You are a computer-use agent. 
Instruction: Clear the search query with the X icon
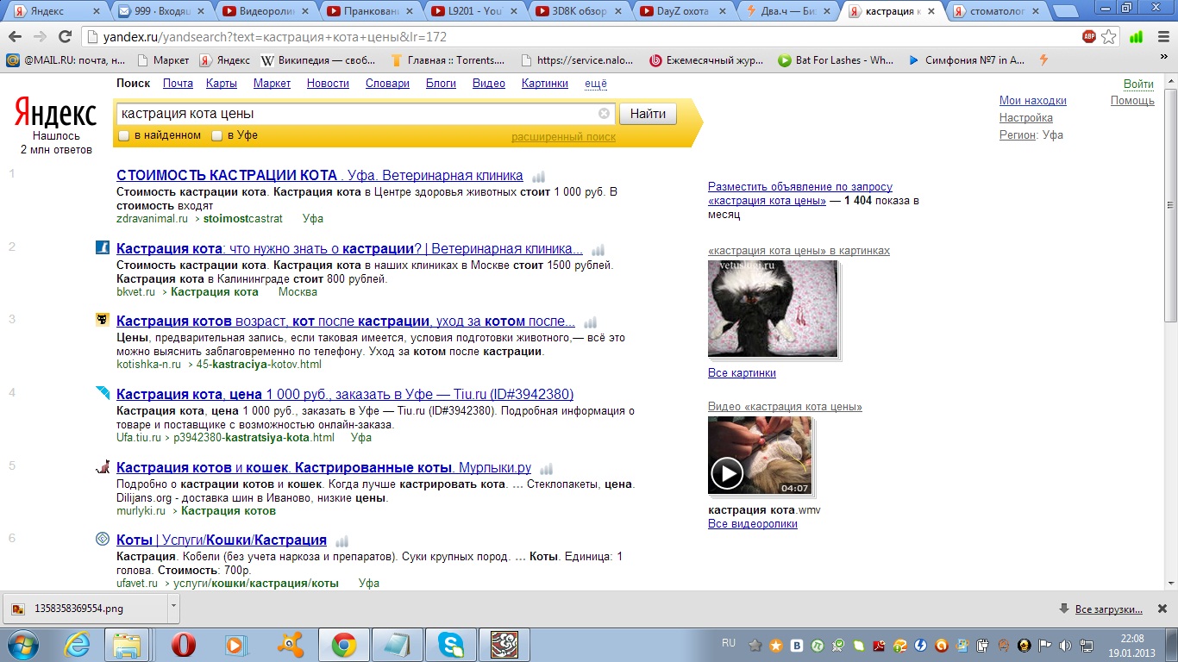[604, 113]
